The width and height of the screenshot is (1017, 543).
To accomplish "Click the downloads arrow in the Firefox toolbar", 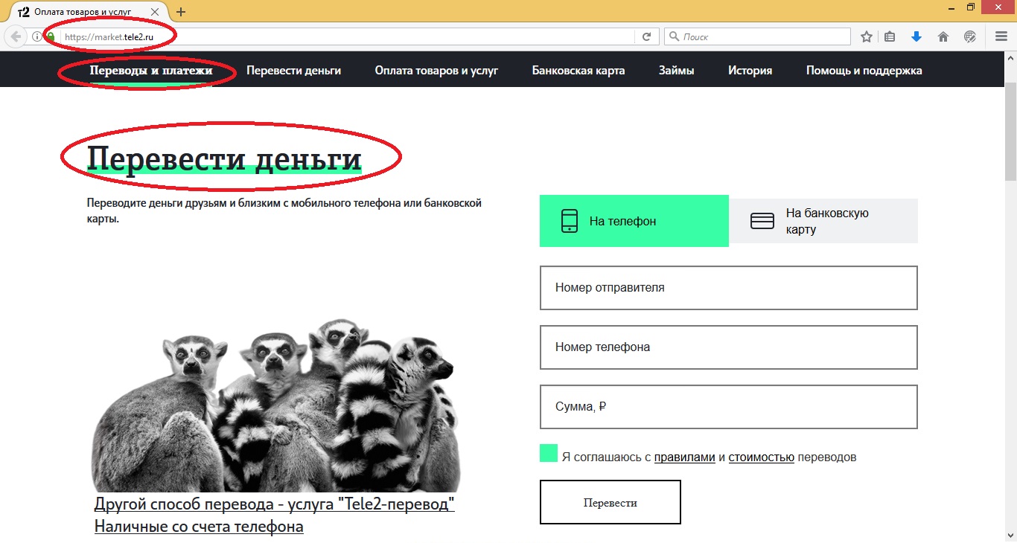I will tap(916, 35).
